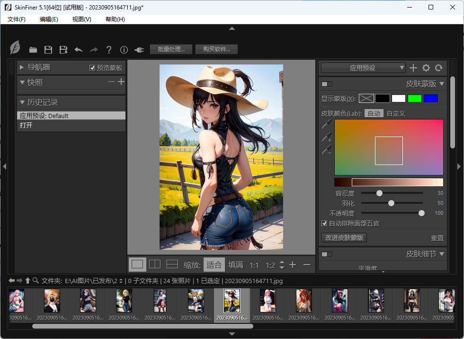Open the 应用预设 dropdown

363,68
